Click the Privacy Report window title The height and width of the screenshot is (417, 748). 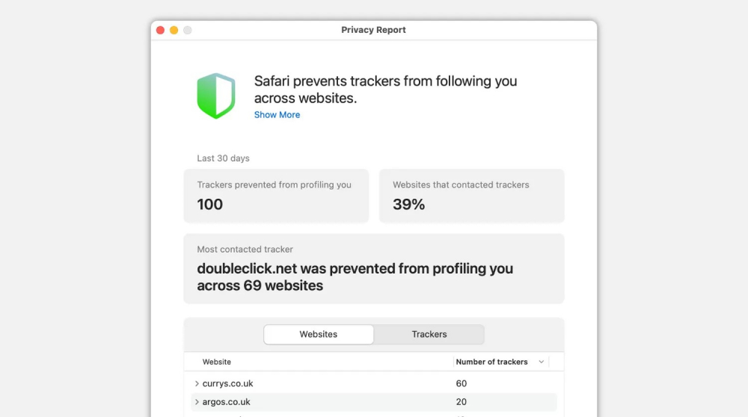[373, 30]
